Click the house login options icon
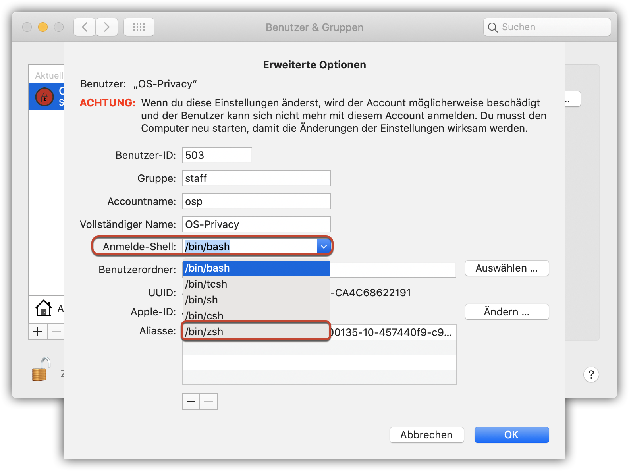Image resolution: width=629 pixels, height=471 pixels. (x=44, y=308)
